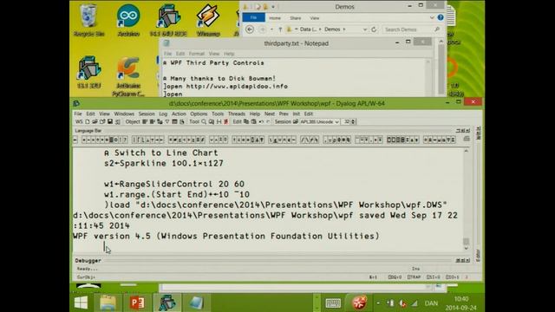
Task: Open the Tools menu in Dyalog
Action: 218,114
